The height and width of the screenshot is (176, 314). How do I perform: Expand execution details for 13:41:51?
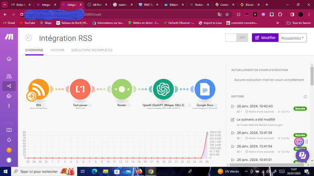(x=233, y=160)
